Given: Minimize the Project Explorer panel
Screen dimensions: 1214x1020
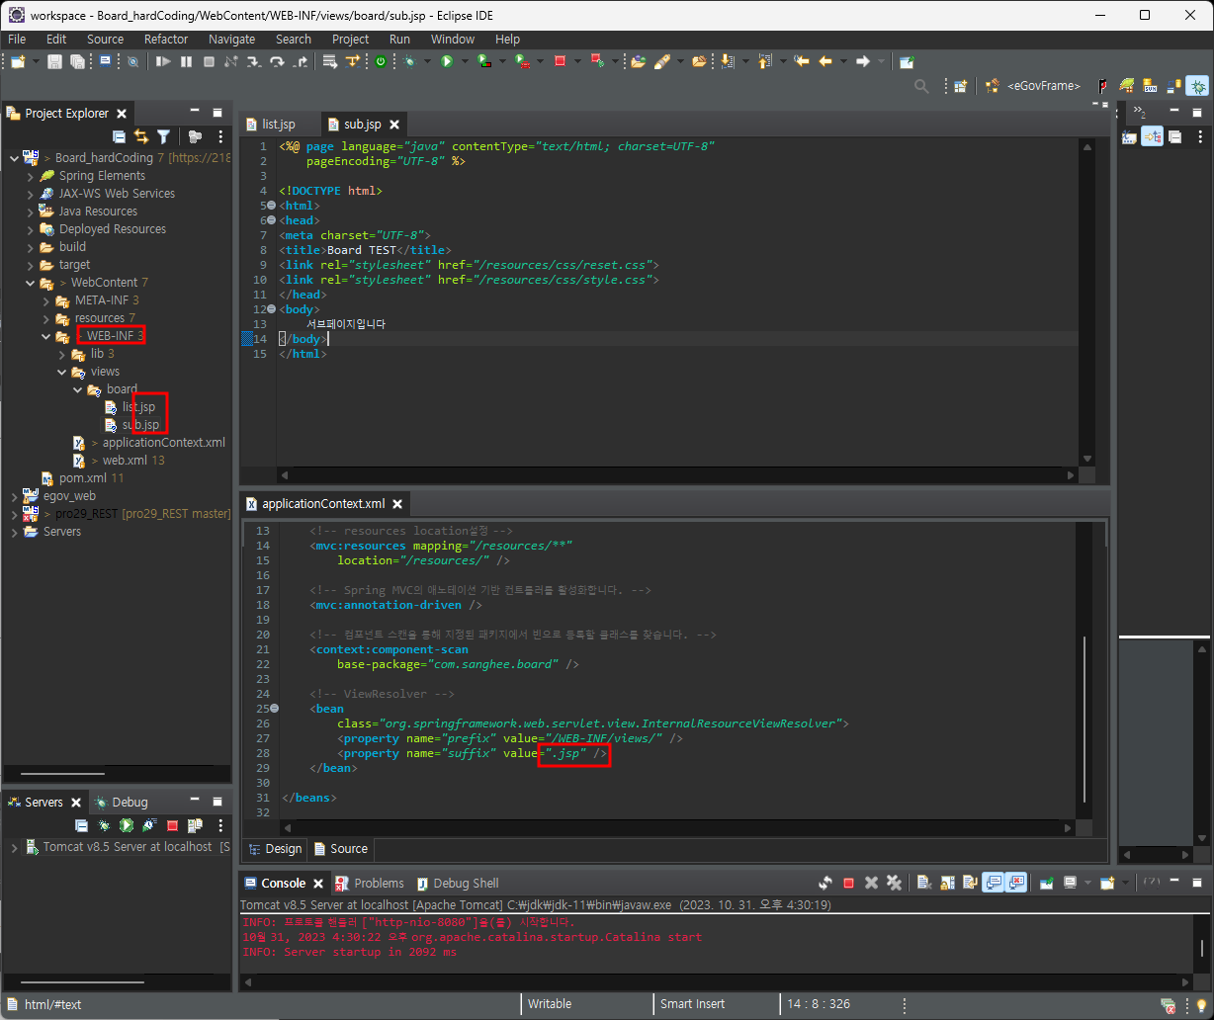Looking at the screenshot, I should [x=194, y=112].
